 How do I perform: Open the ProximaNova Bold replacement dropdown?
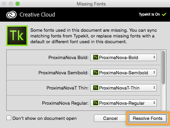tap(123, 57)
